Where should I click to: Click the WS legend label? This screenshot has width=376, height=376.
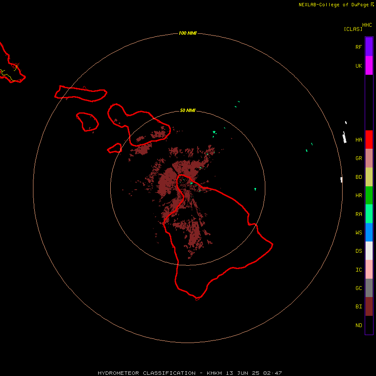(x=358, y=233)
